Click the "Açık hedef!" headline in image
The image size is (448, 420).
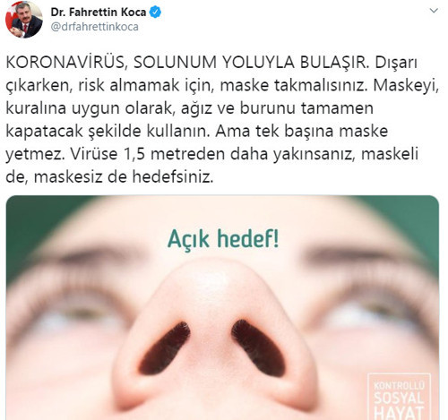coord(223,239)
